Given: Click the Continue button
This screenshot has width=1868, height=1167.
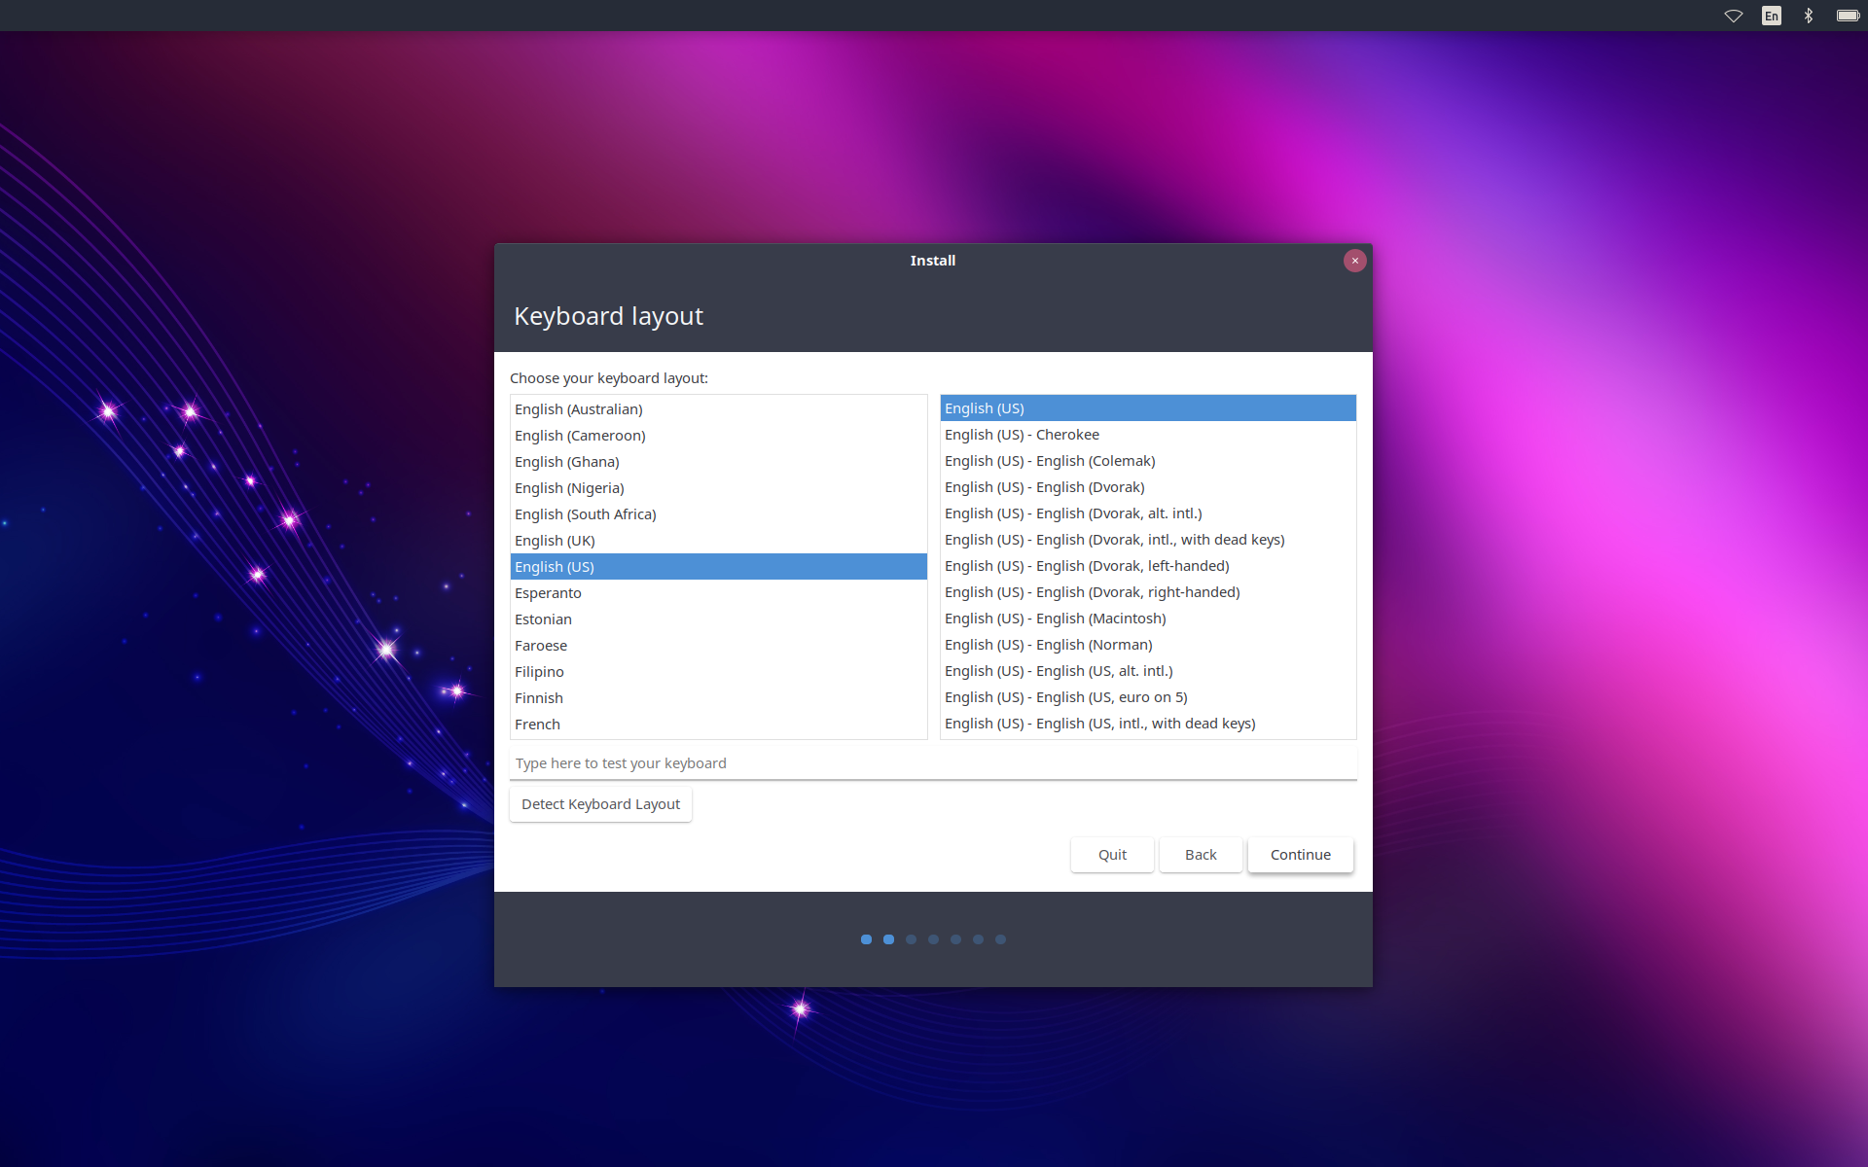Looking at the screenshot, I should [x=1300, y=855].
